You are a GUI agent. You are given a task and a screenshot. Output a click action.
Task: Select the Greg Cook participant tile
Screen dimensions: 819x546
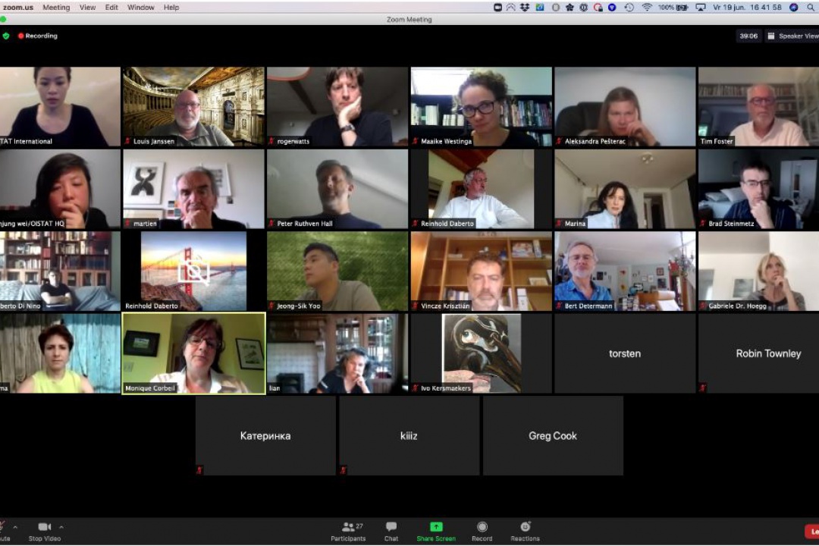point(553,436)
